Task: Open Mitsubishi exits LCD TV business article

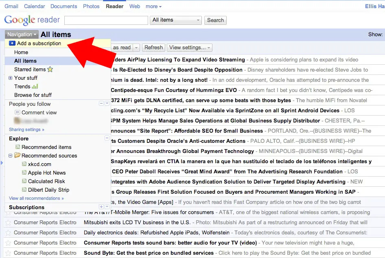Action: (x=137, y=223)
